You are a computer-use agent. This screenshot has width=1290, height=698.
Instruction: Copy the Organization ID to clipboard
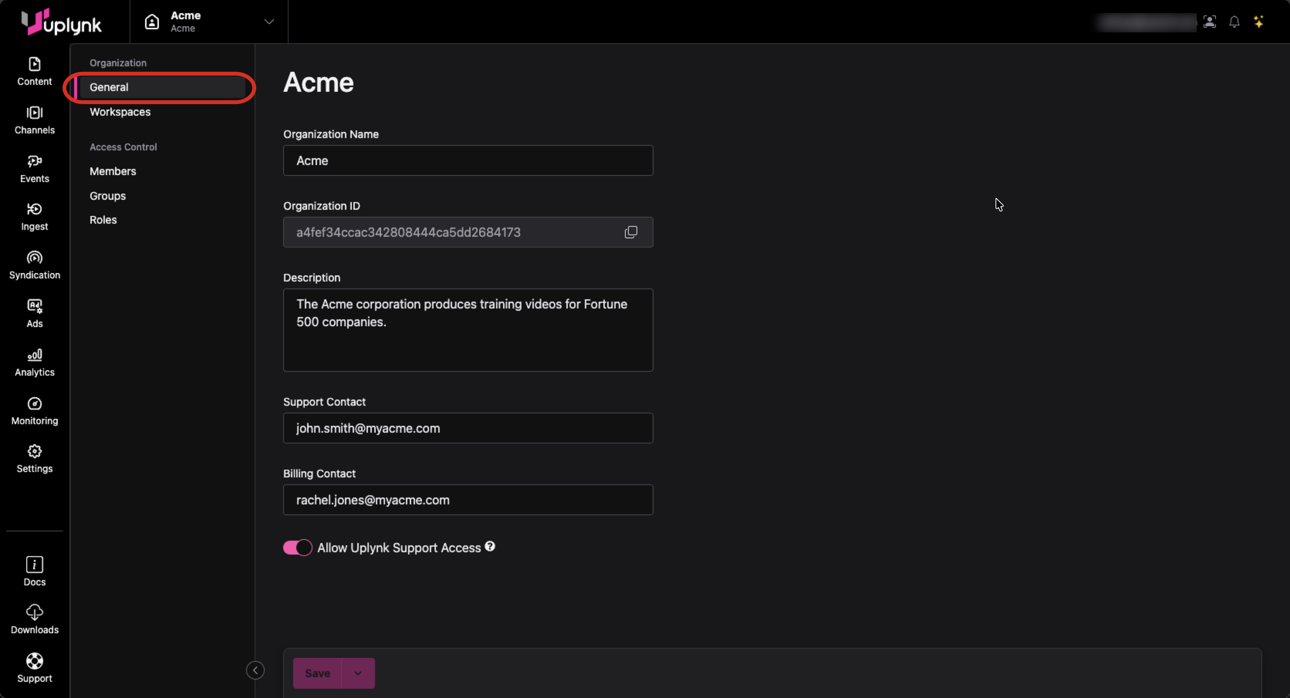[630, 232]
